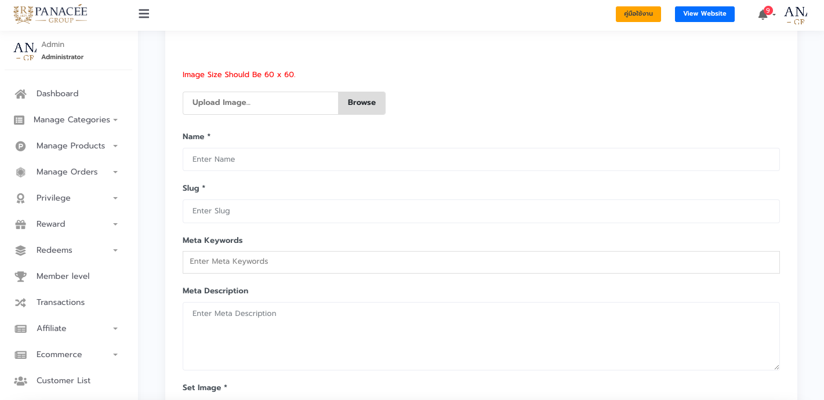The image size is (824, 400).
Task: Open the profile avatar at top right
Action: [796, 14]
